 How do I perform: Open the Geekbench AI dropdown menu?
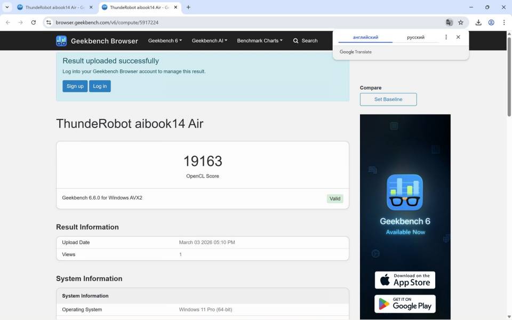coord(209,41)
